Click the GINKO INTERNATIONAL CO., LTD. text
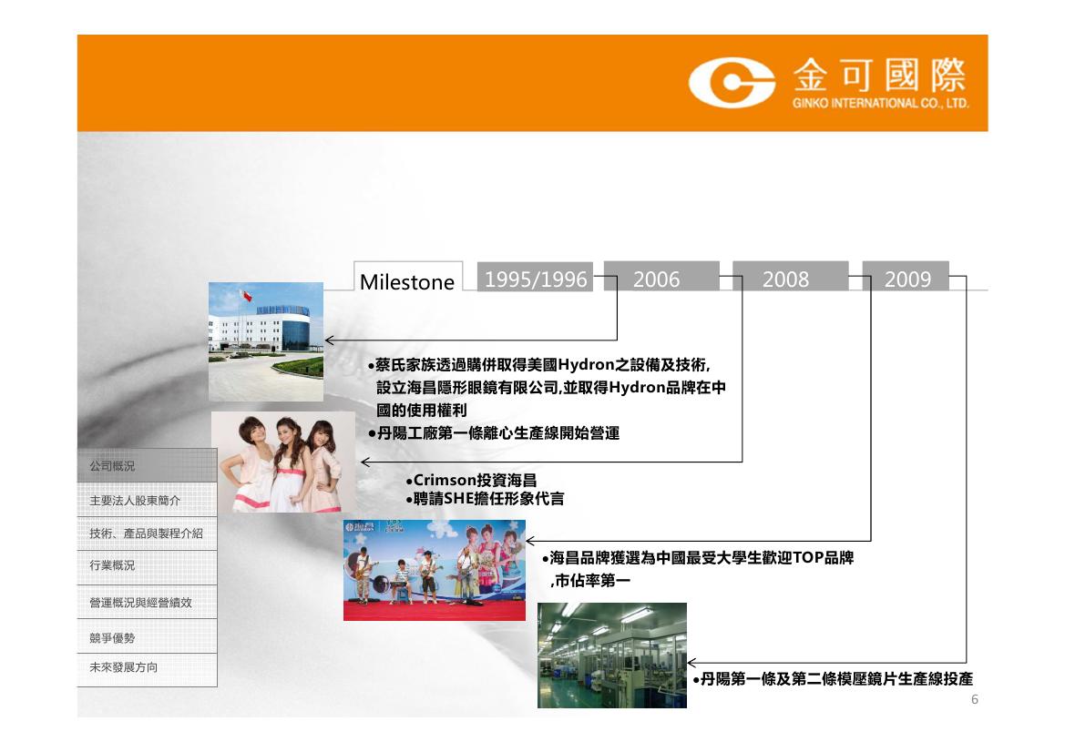The width and height of the screenshot is (1065, 752). [x=880, y=103]
